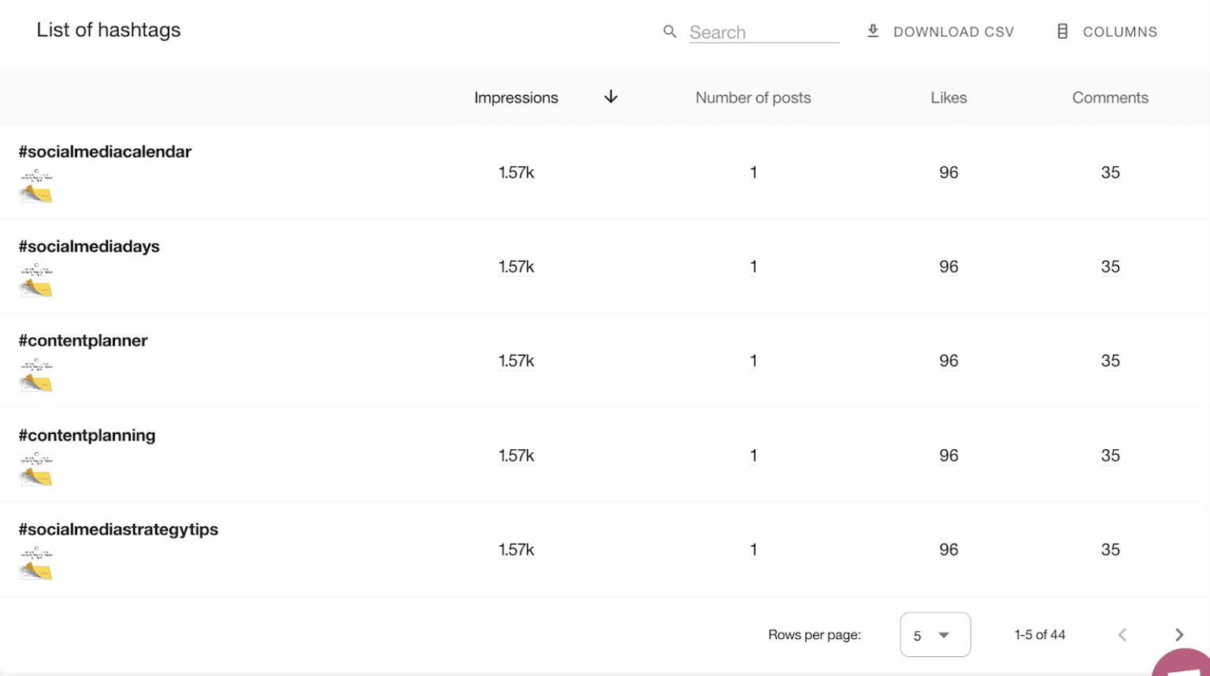This screenshot has width=1210, height=676.
Task: Toggle the Impressions sort arrow
Action: (x=611, y=97)
